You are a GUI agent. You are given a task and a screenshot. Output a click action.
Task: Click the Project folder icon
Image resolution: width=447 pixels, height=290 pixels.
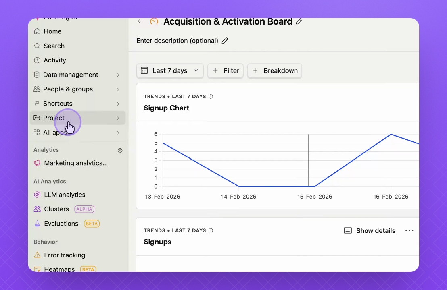click(37, 118)
